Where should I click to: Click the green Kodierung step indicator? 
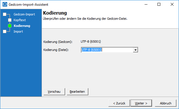coord(10,26)
